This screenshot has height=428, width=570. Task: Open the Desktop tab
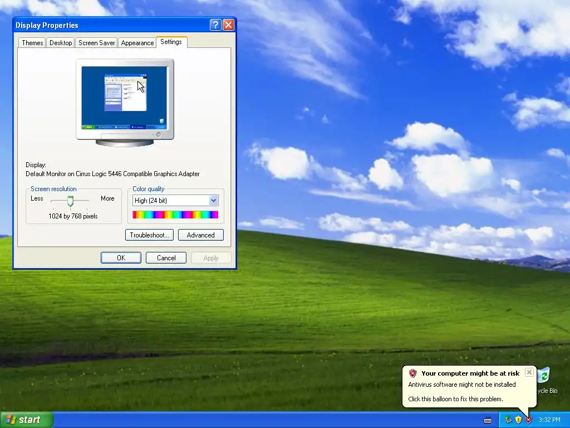point(61,42)
